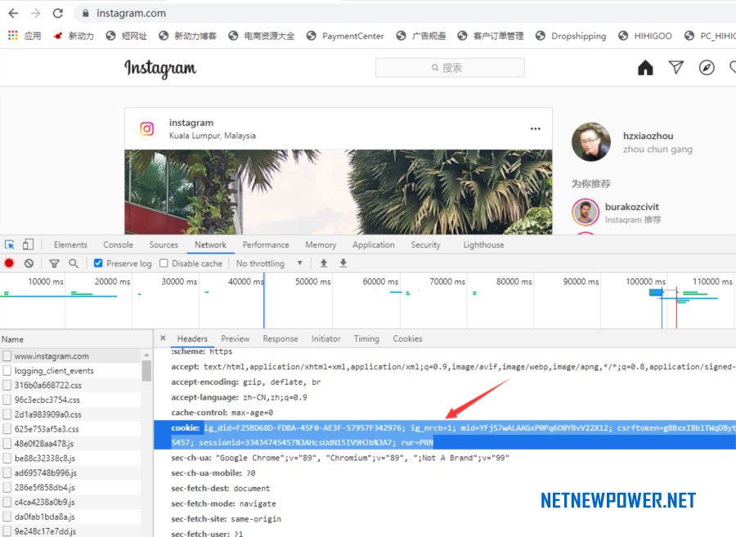
Task: Open the Timing tab
Action: [366, 338]
